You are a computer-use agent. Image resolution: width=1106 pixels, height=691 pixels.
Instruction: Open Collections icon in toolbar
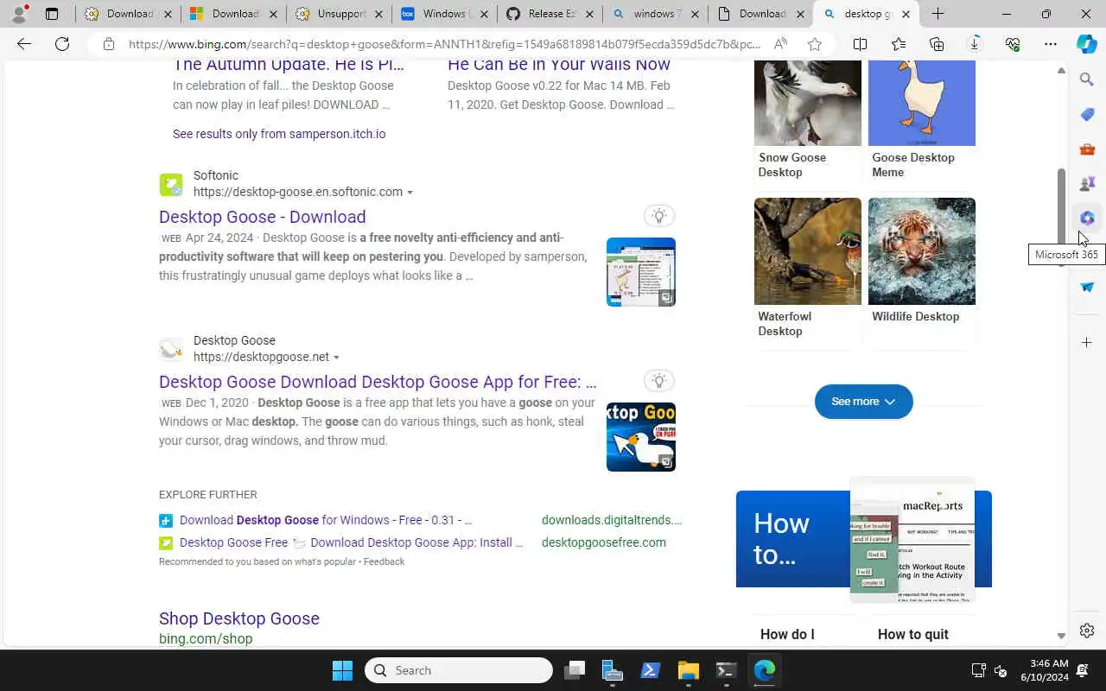click(x=937, y=44)
